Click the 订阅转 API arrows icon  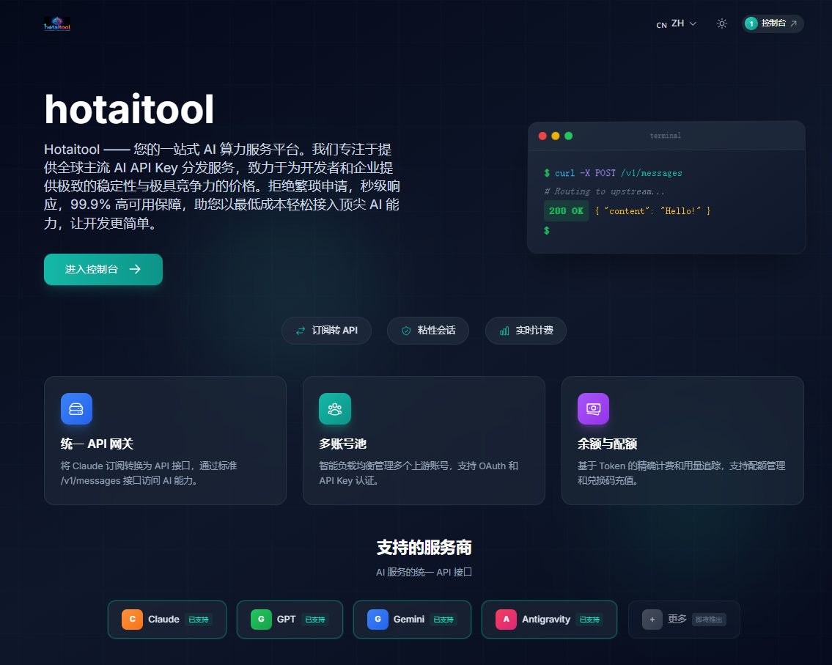pos(301,331)
